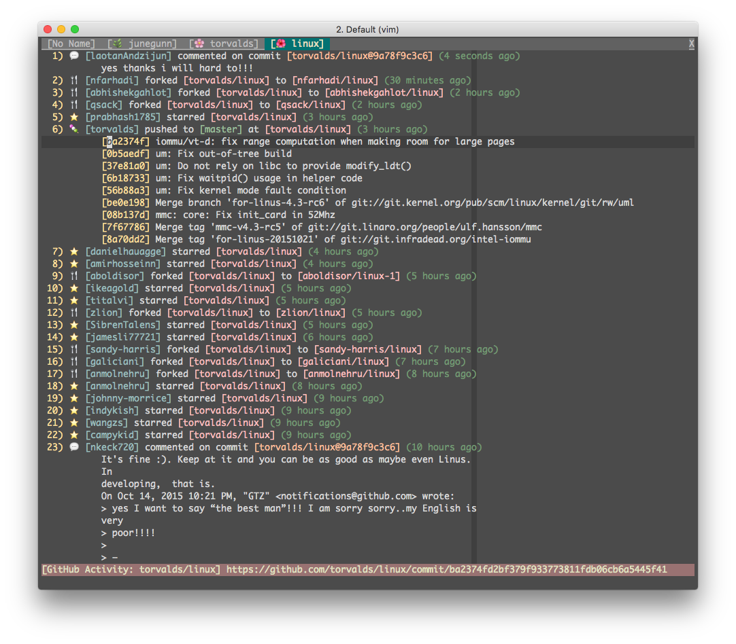
Task: Open the zlion/linux repository link
Action: 311,312
